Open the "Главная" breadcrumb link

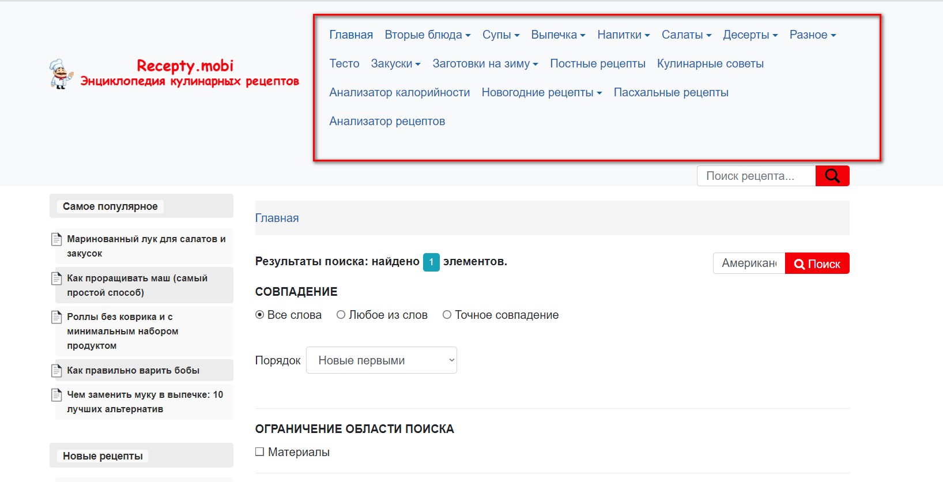[277, 218]
